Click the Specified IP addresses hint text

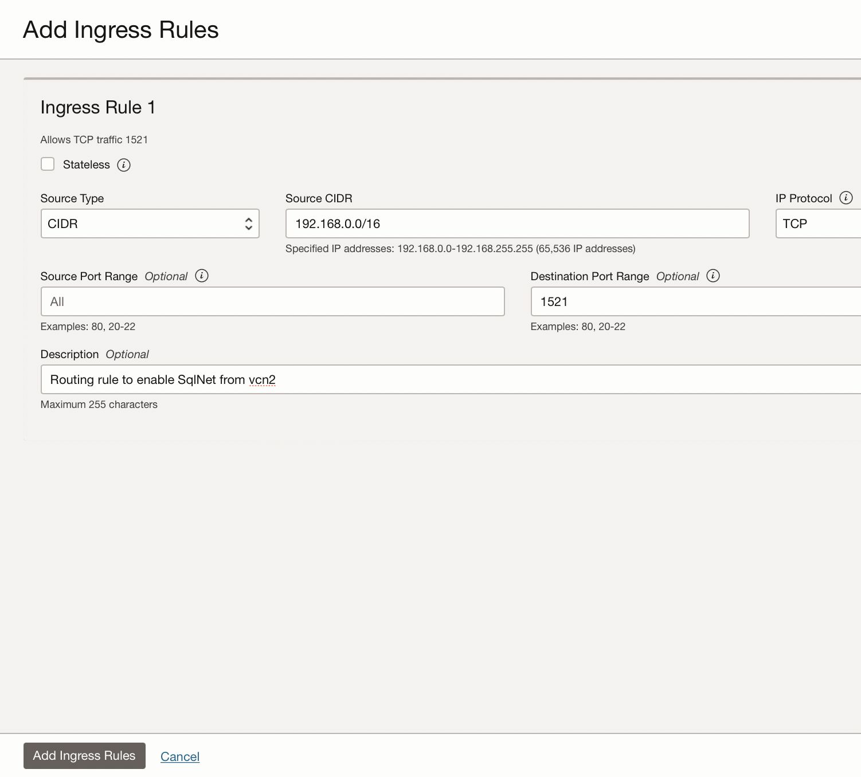tap(460, 249)
